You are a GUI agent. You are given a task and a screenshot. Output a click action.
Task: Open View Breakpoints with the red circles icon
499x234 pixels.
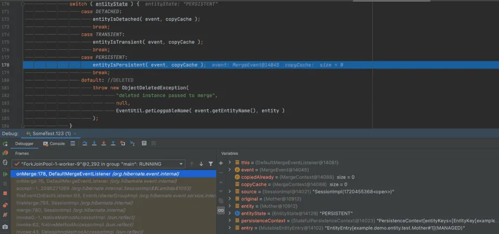point(5,205)
